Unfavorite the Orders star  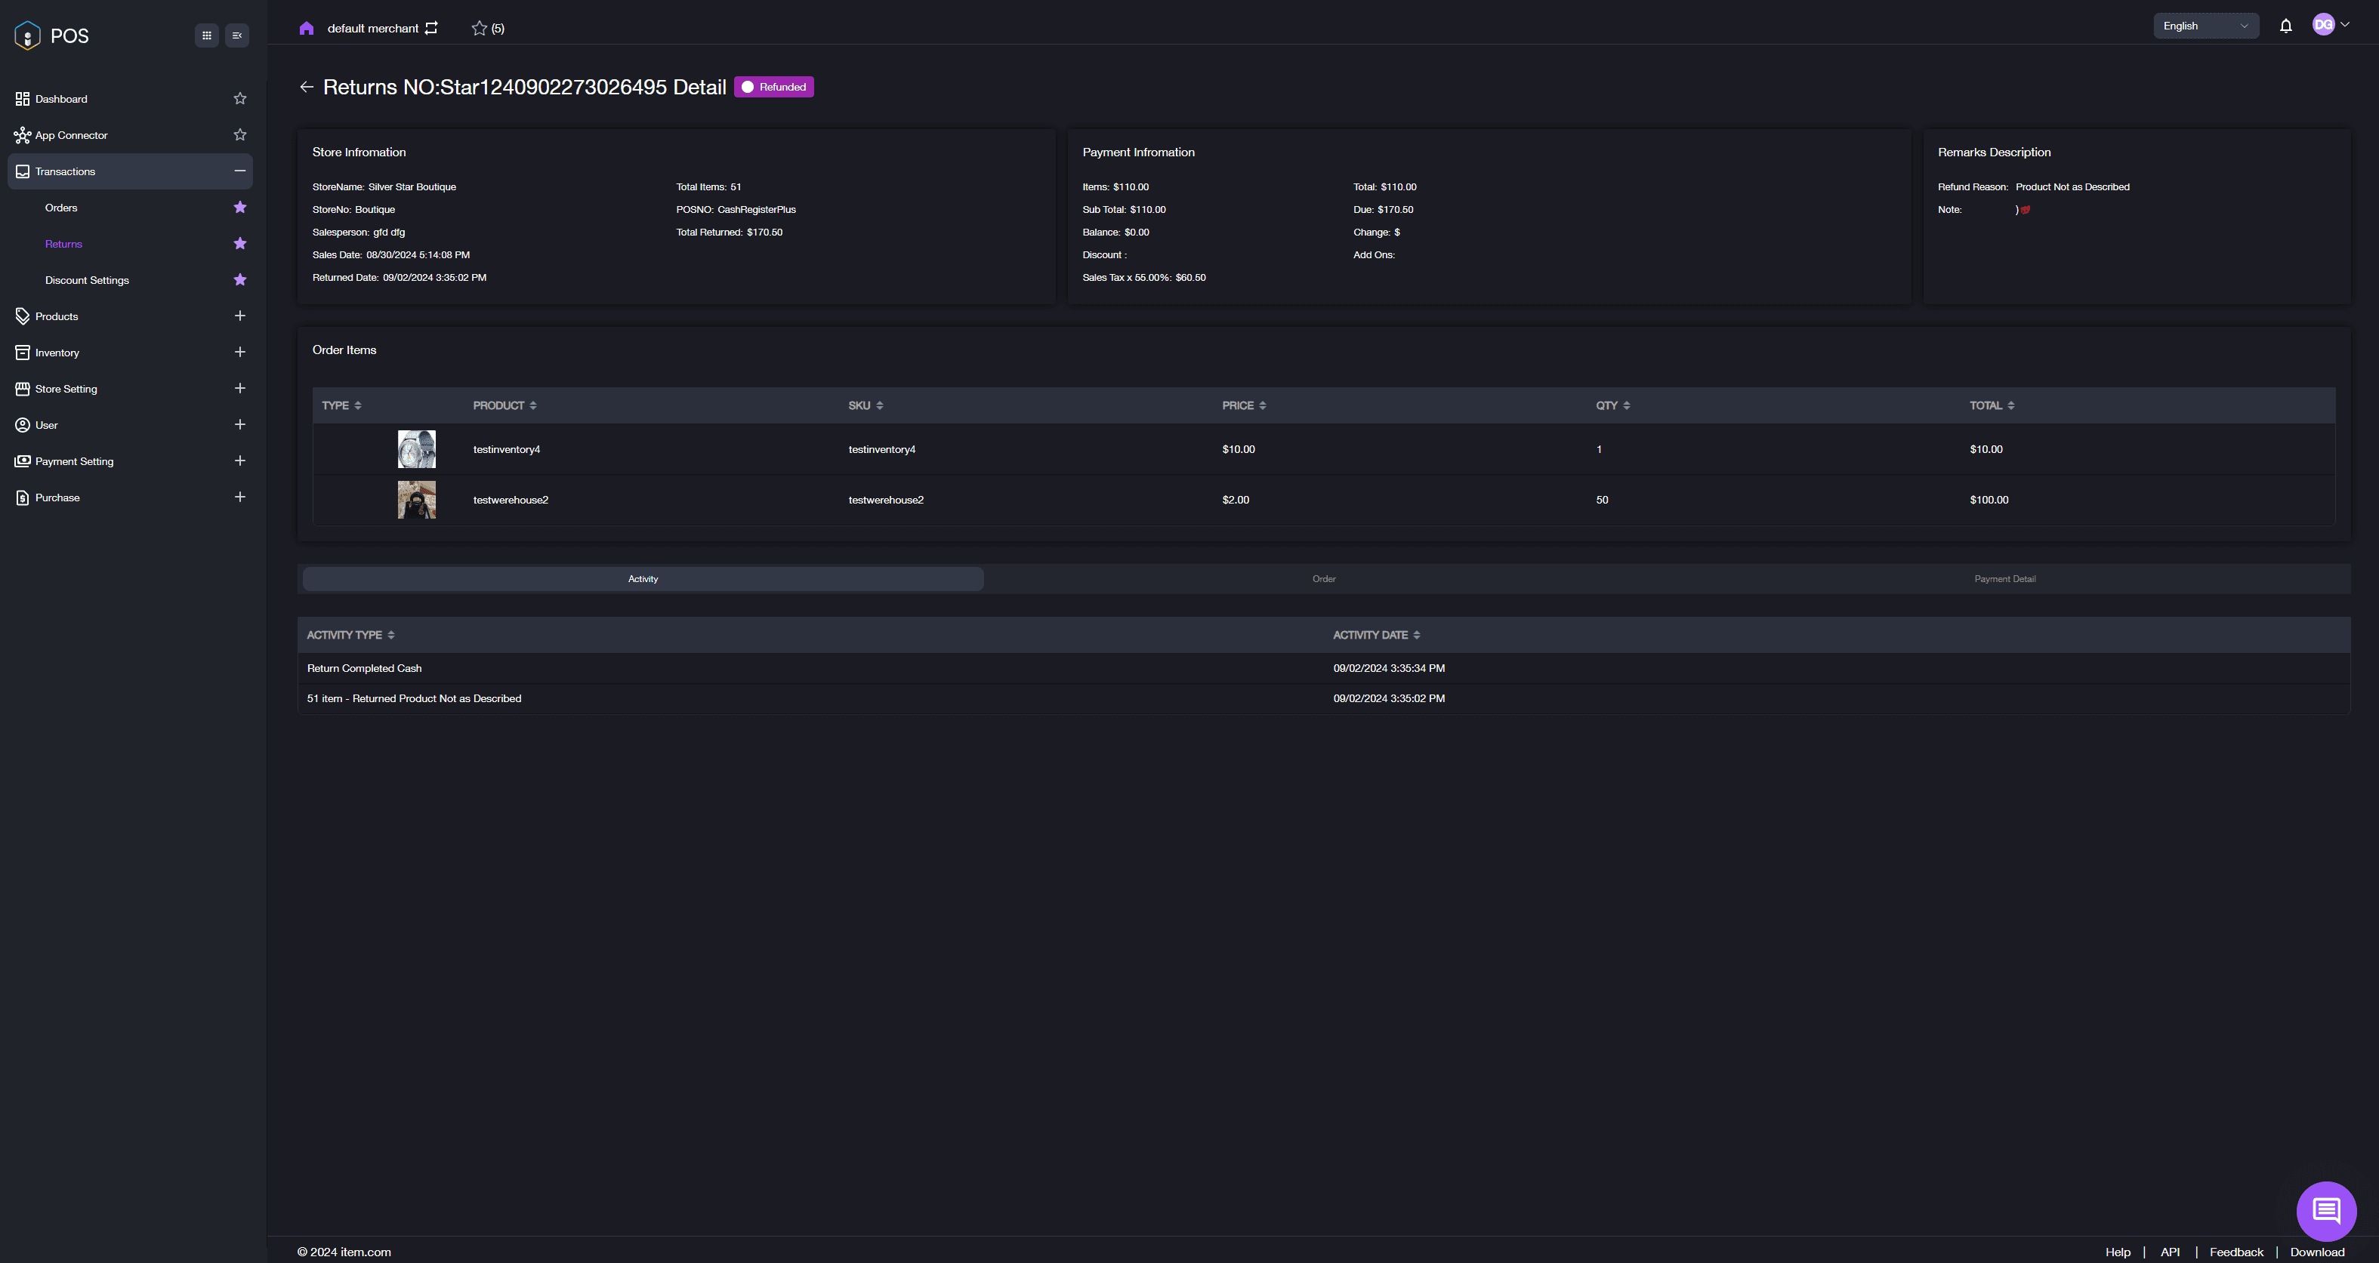tap(240, 208)
